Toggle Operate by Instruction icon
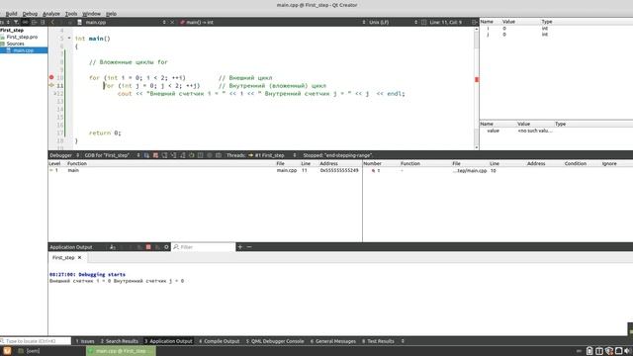The image size is (633, 356). click(x=200, y=155)
